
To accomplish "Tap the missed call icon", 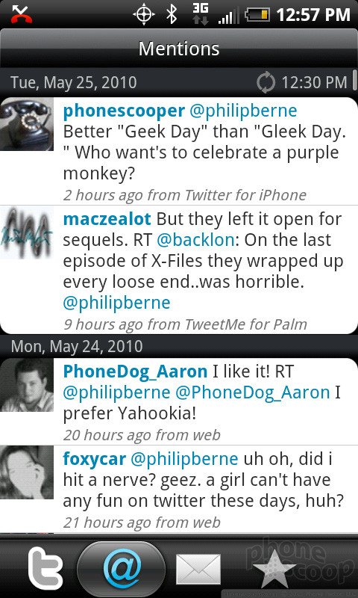I will pyautogui.click(x=22, y=14).
